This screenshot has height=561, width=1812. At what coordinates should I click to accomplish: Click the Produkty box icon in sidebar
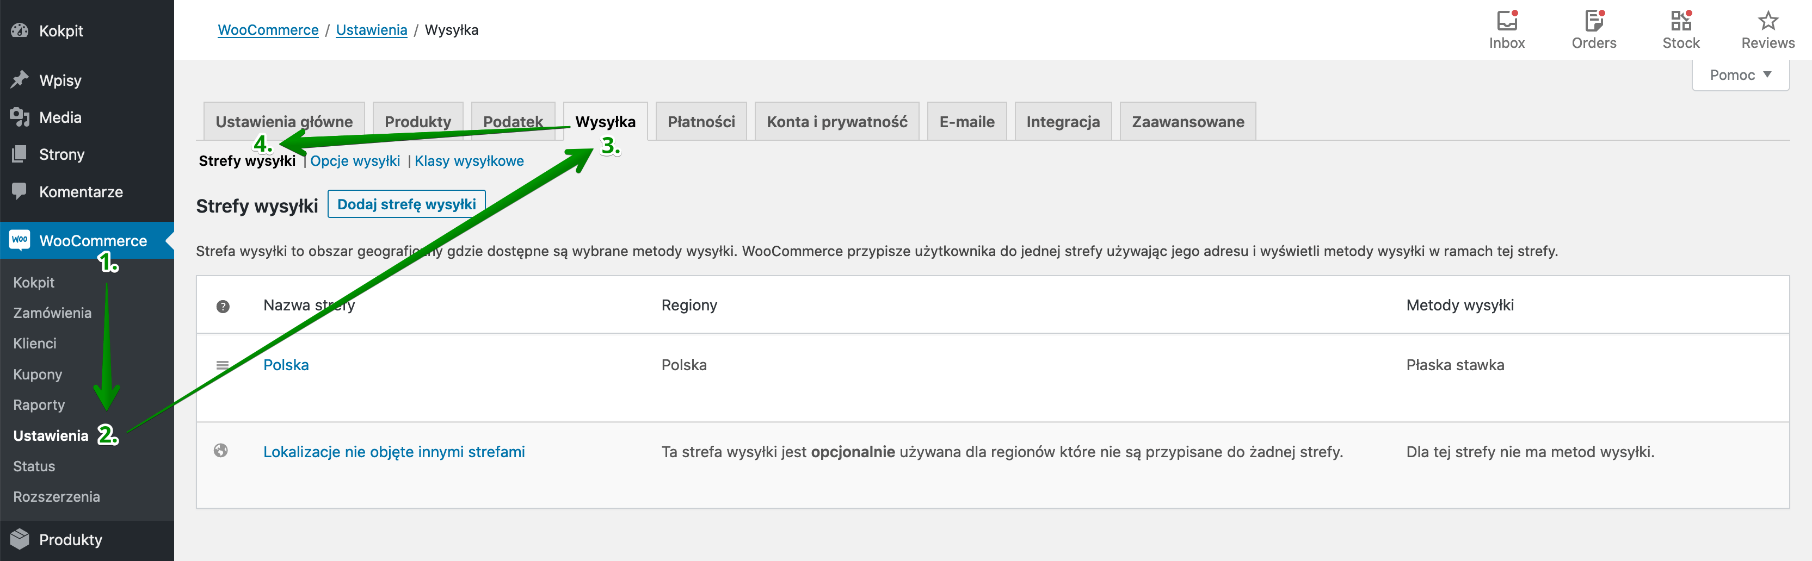pos(20,539)
